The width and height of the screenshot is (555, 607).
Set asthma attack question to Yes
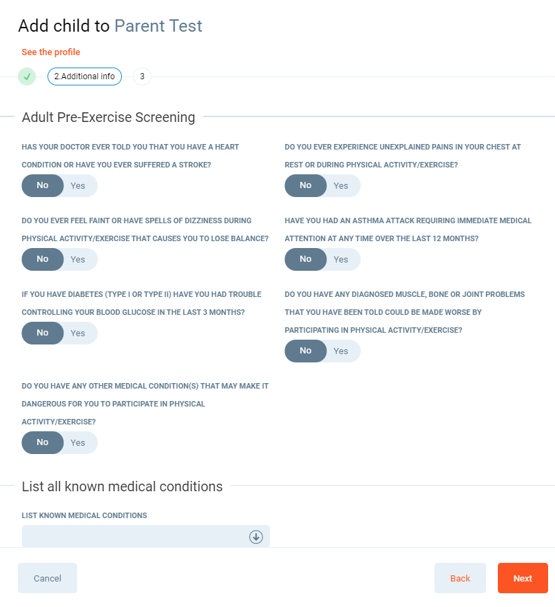click(341, 259)
